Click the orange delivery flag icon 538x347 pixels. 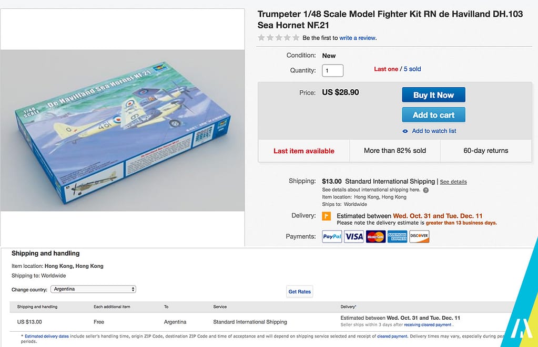326,216
